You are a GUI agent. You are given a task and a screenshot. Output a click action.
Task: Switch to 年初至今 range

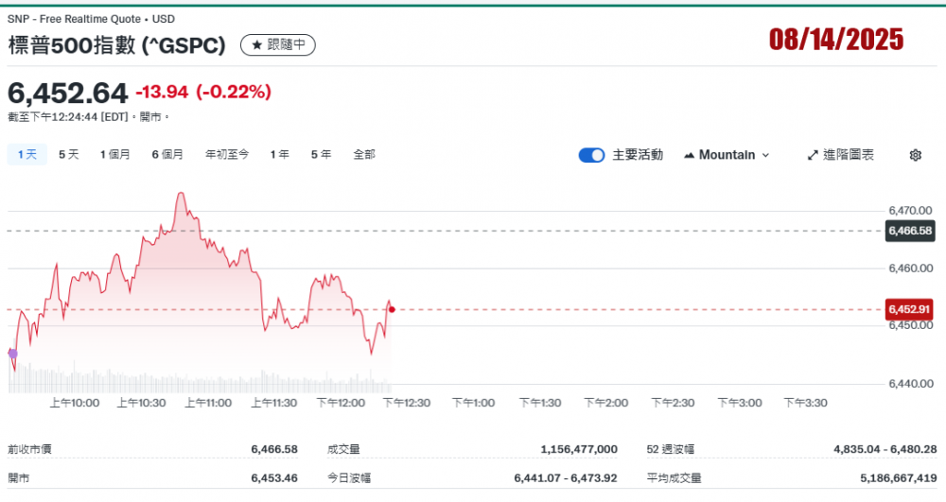pyautogui.click(x=227, y=154)
